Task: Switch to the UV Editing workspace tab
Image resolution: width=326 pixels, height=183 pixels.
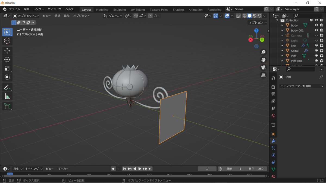Action: tap(138, 9)
